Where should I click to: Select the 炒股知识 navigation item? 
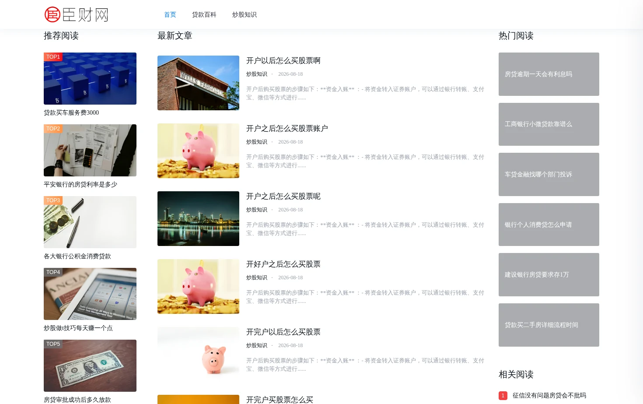coord(245,15)
